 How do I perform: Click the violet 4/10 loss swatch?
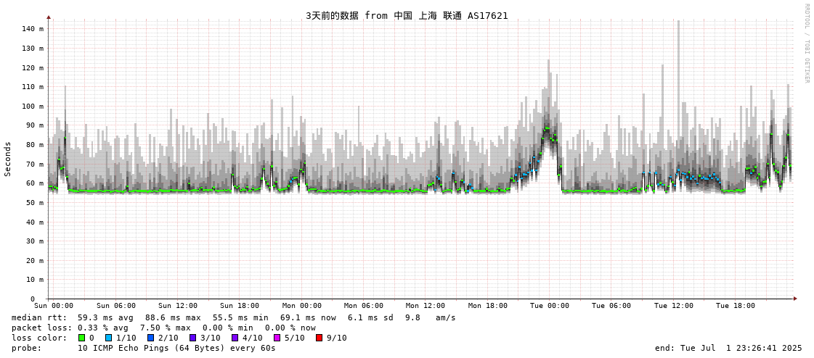coord(235,338)
